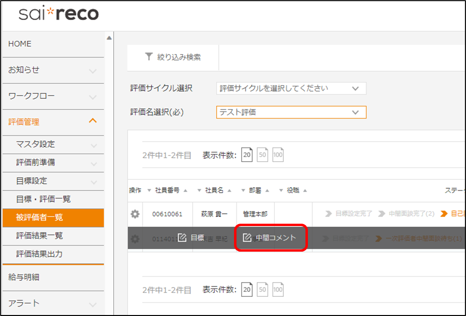Open 絞り込み検索 filter search
The image size is (466, 316).
(173, 57)
